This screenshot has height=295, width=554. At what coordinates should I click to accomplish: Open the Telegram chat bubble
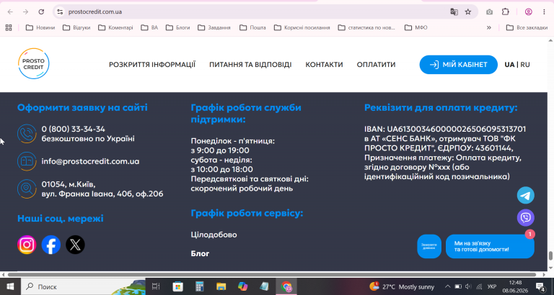[526, 195]
